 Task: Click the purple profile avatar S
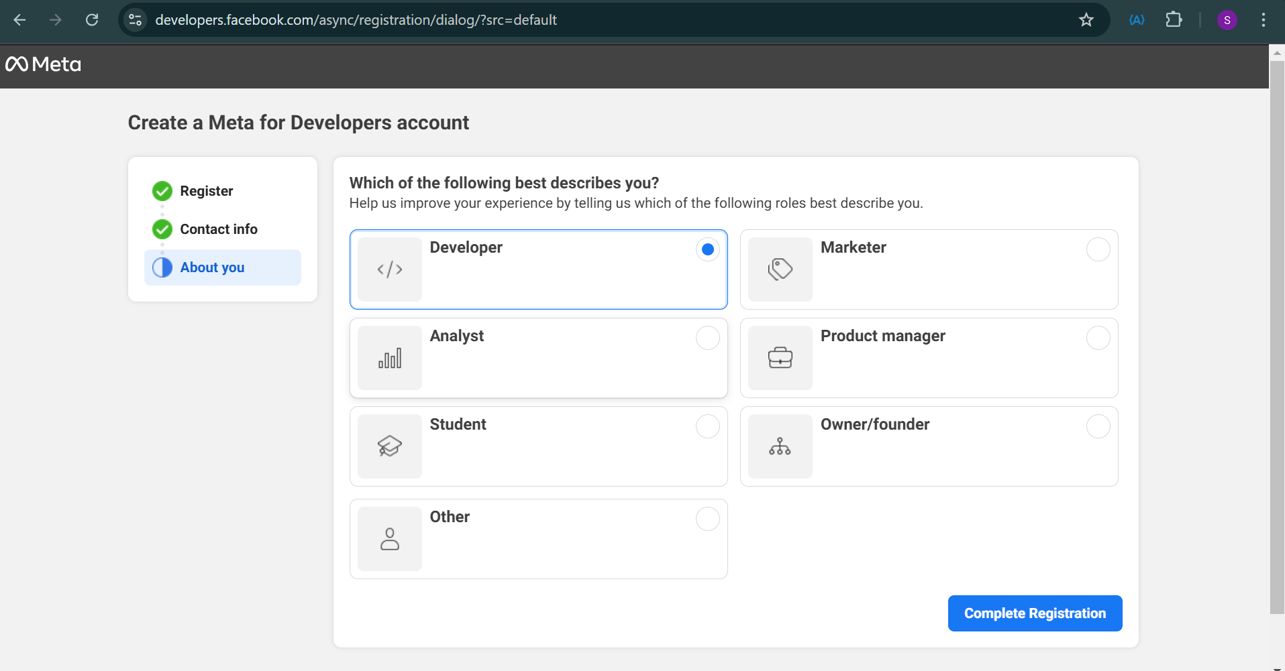pyautogui.click(x=1227, y=19)
